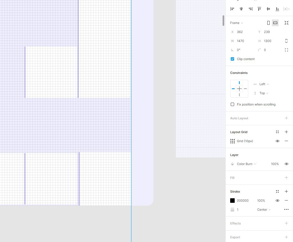Align vertical centers
Image resolution: width=293 pixels, height=242 pixels.
[x=268, y=9]
